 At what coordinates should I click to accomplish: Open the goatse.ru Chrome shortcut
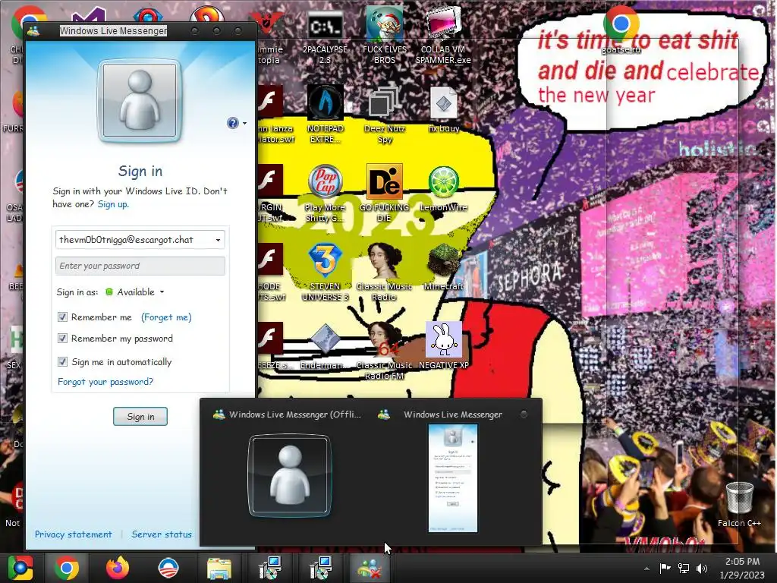click(x=621, y=30)
